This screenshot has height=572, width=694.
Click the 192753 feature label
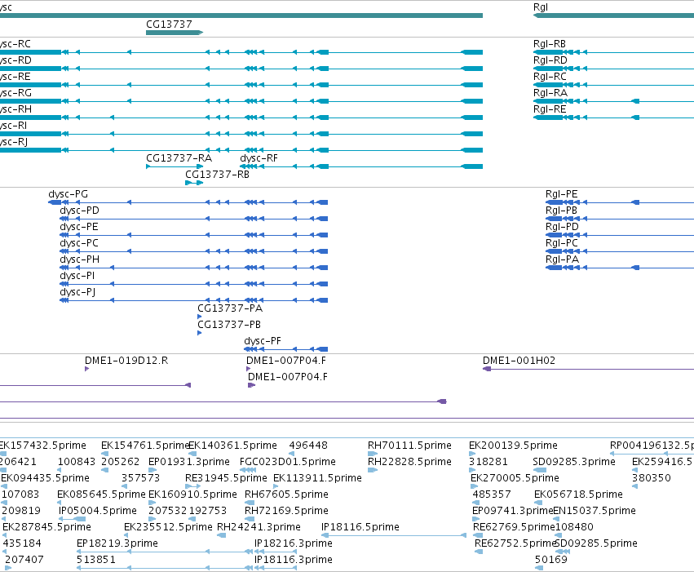coord(208,511)
